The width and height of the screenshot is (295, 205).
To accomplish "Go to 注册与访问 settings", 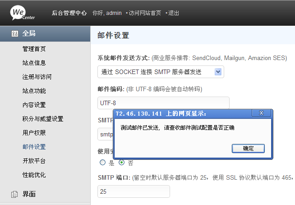I will point(37,77).
